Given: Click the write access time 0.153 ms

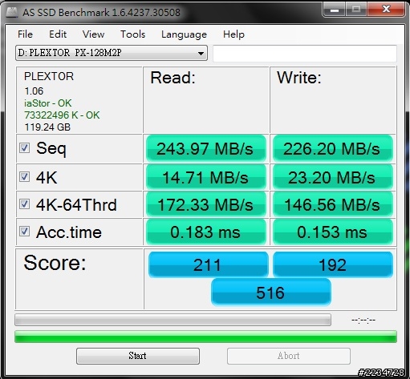Looking at the screenshot, I should (x=332, y=232).
